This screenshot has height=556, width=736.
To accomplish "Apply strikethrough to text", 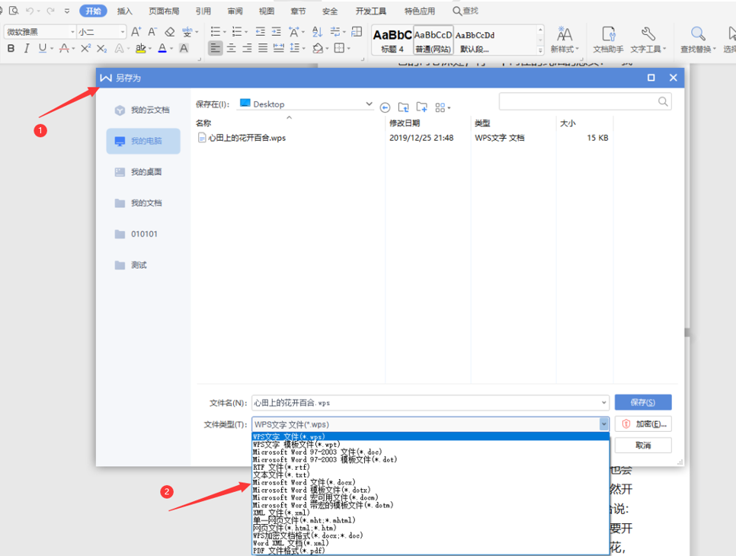I will (x=64, y=48).
